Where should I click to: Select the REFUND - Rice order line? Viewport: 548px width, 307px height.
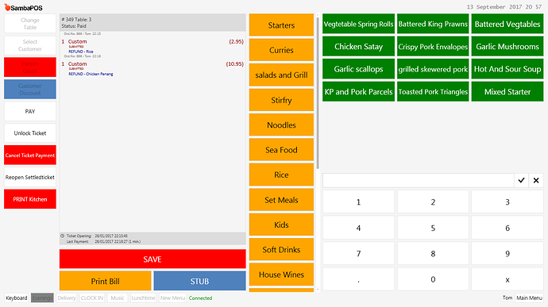tap(152, 46)
